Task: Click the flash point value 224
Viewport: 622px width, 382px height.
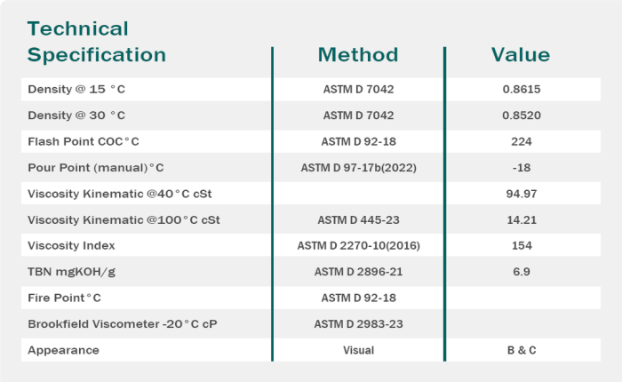Action: click(x=521, y=141)
